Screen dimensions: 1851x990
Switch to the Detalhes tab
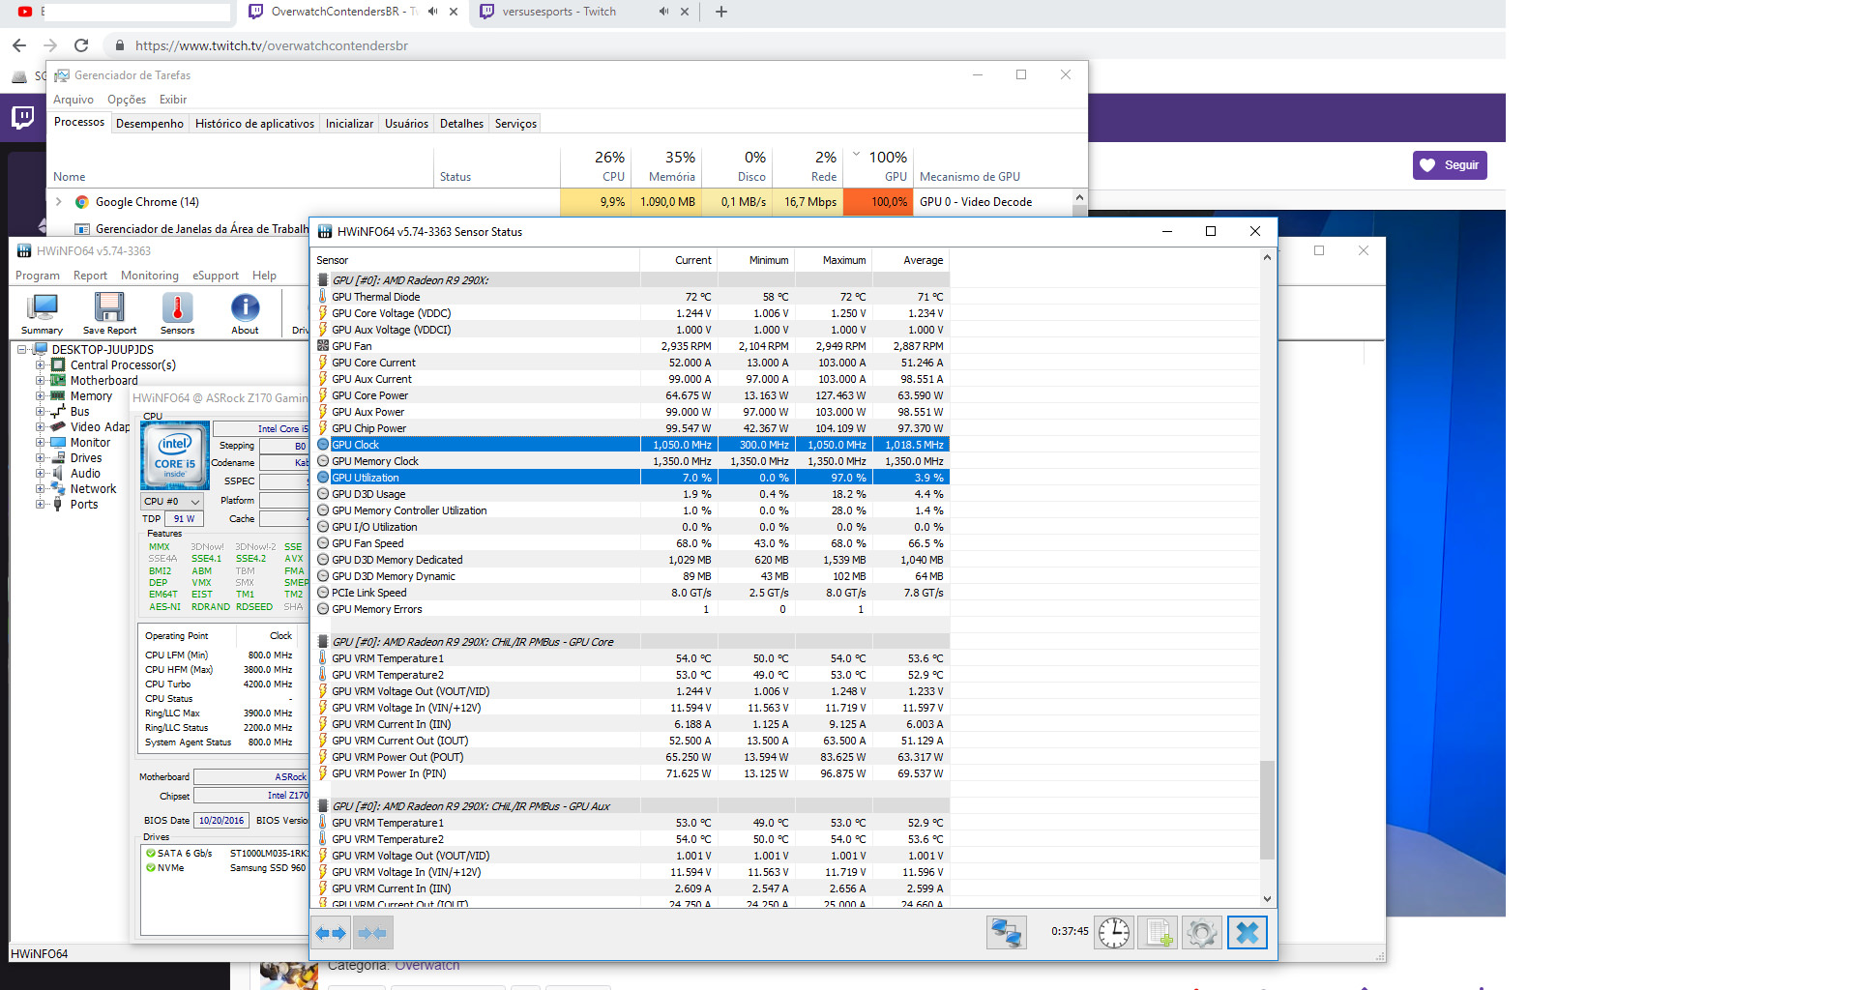coord(461,124)
